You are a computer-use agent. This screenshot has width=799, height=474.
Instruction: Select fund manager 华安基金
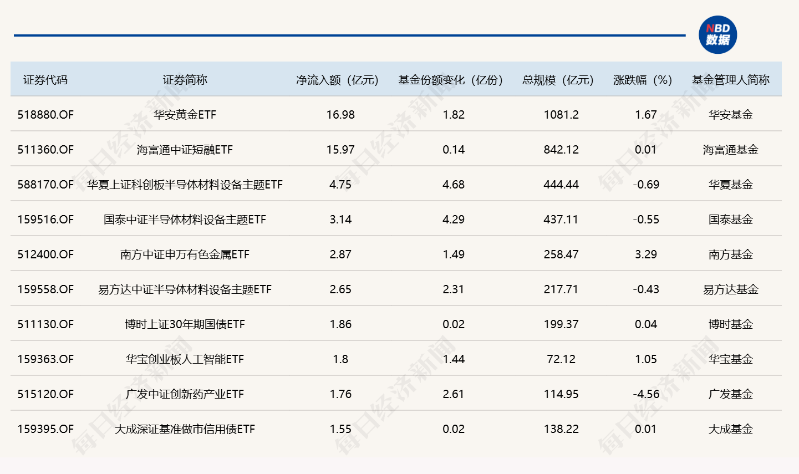[731, 115]
